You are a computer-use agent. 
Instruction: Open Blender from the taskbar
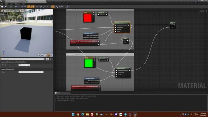pos(111,114)
